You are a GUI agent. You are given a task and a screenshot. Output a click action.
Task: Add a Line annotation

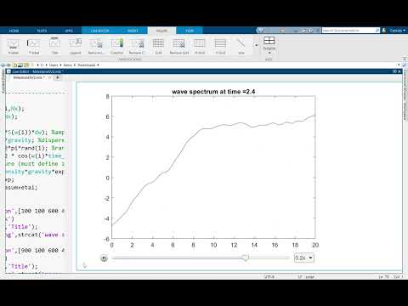tap(241, 47)
